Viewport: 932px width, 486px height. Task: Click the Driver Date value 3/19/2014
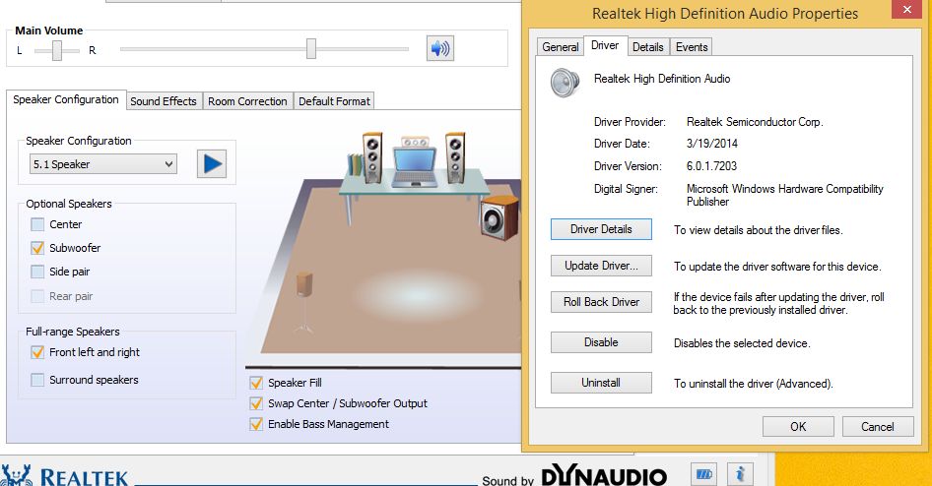(x=712, y=144)
